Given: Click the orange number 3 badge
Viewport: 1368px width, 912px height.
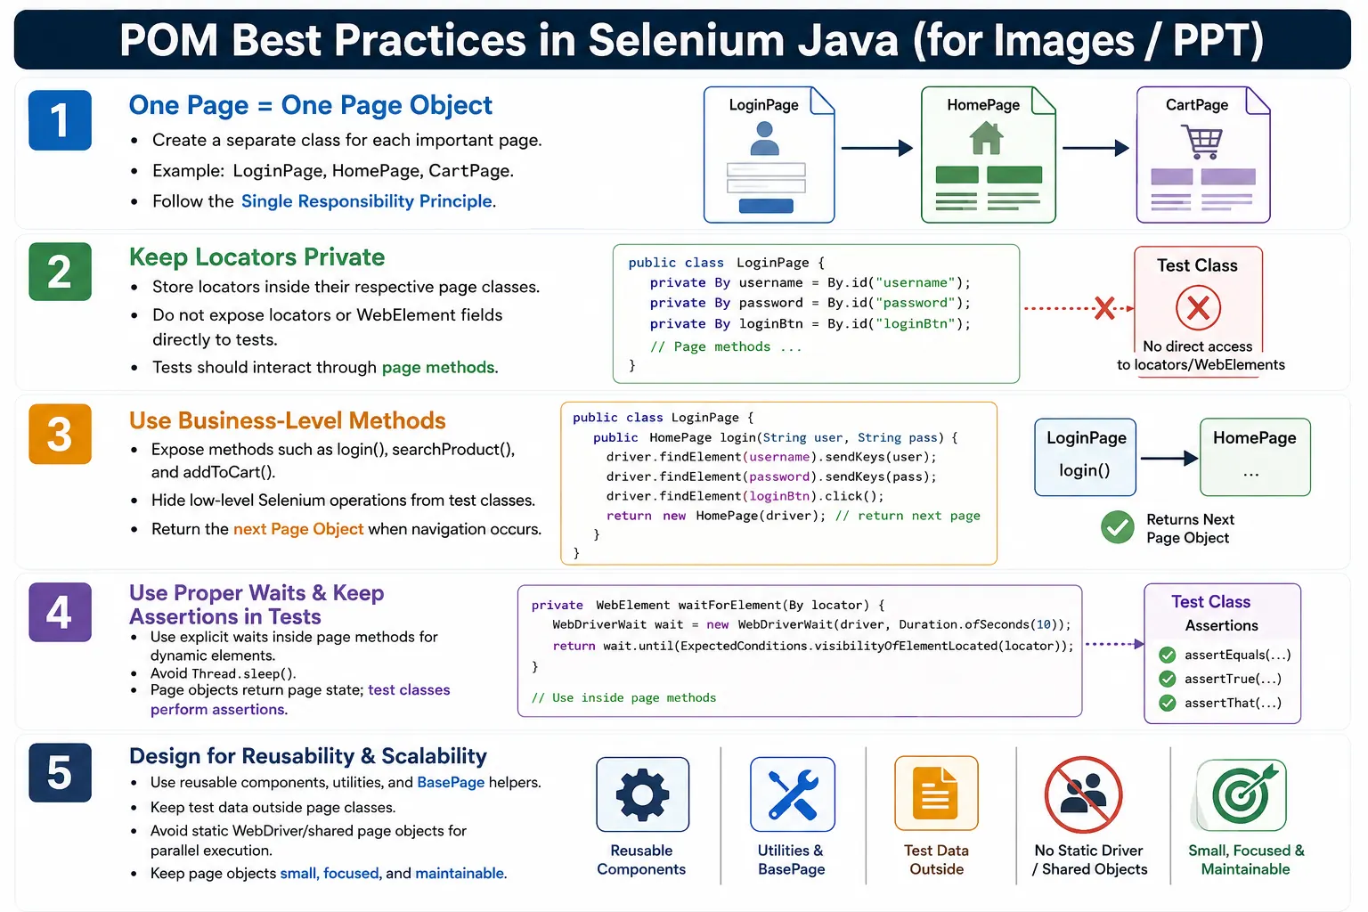Looking at the screenshot, I should pyautogui.click(x=60, y=434).
